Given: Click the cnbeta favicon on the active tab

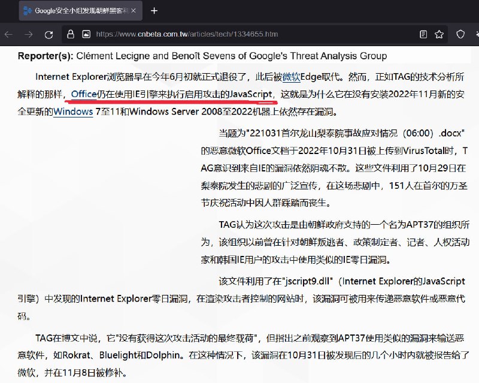Looking at the screenshot, I should [x=26, y=10].
